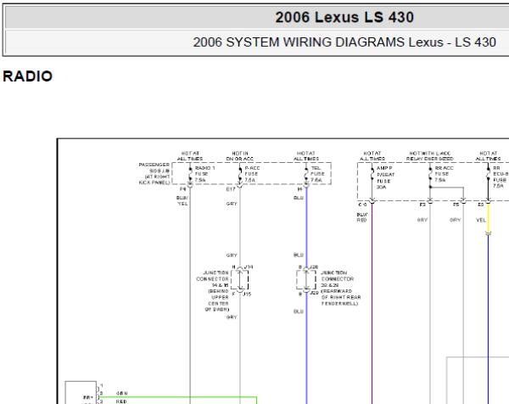
Task: Click the RADIO 1 fuse symbol
Action: 190,175
